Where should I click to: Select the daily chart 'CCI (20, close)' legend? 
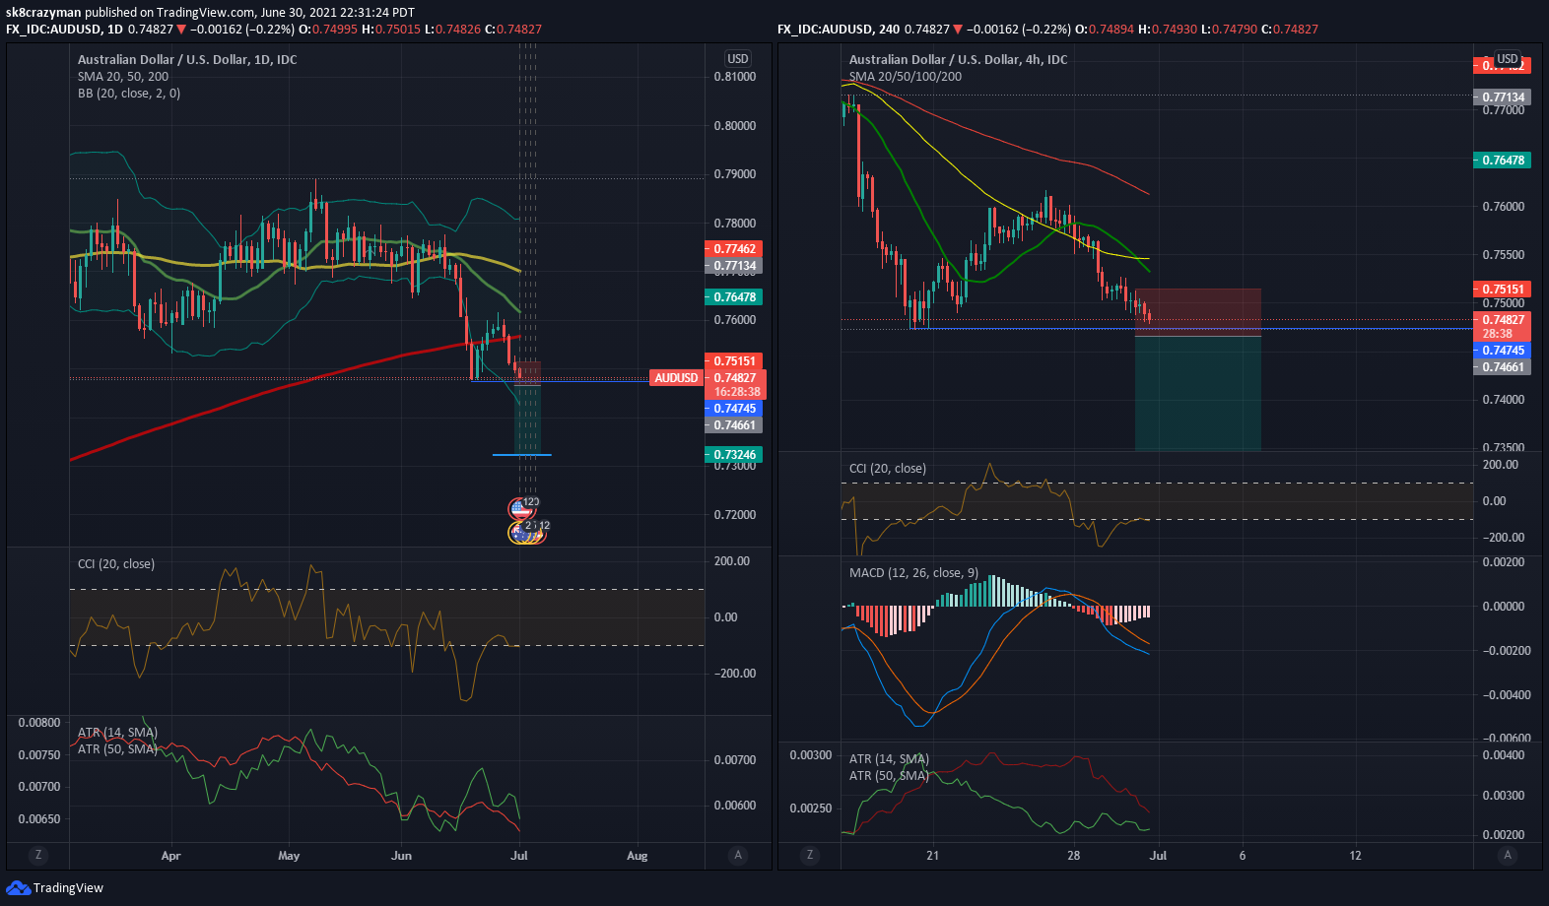[x=116, y=563]
